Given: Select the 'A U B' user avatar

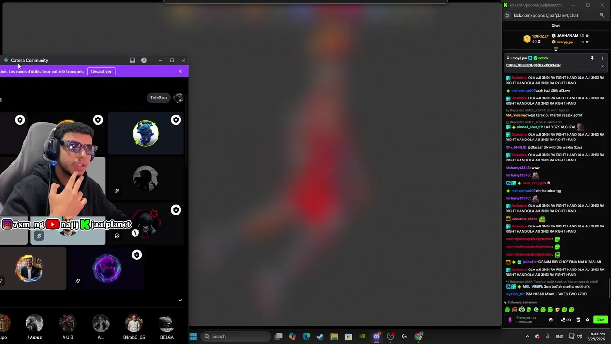Looking at the screenshot, I should coord(67,323).
